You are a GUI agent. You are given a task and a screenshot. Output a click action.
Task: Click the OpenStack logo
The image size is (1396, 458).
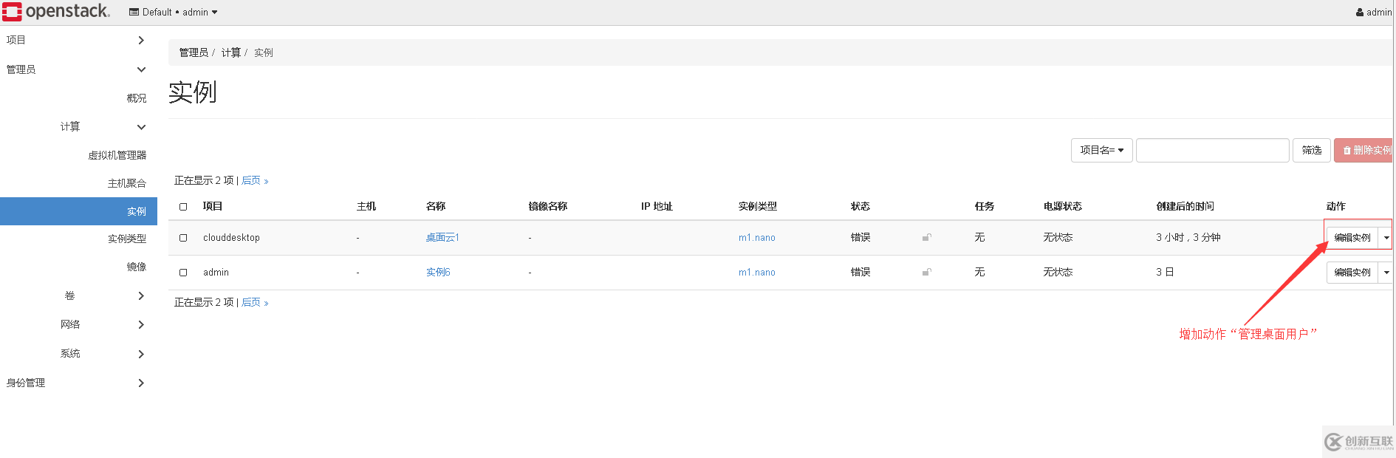(x=56, y=12)
